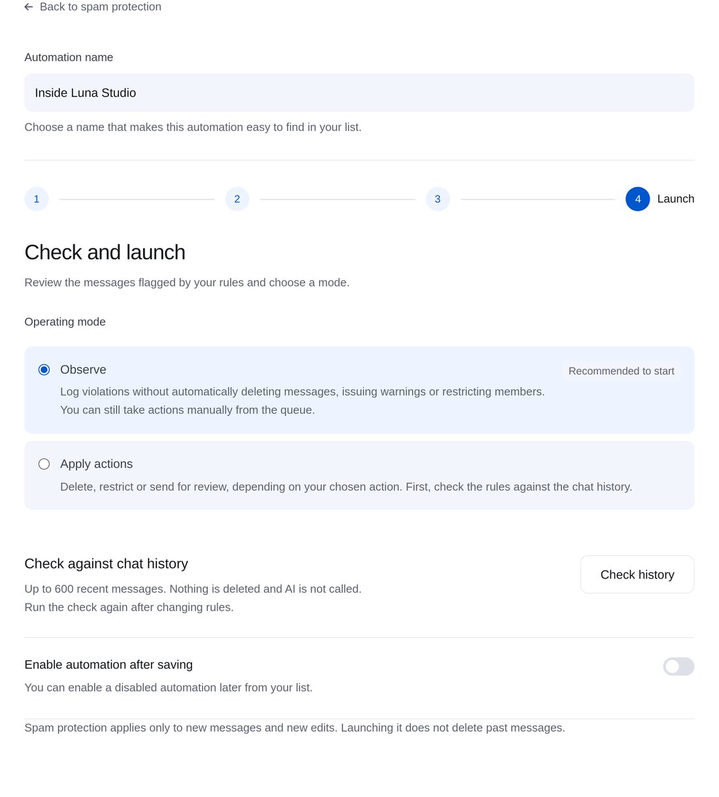
Task: Click the Apply actions card description
Action: (346, 487)
